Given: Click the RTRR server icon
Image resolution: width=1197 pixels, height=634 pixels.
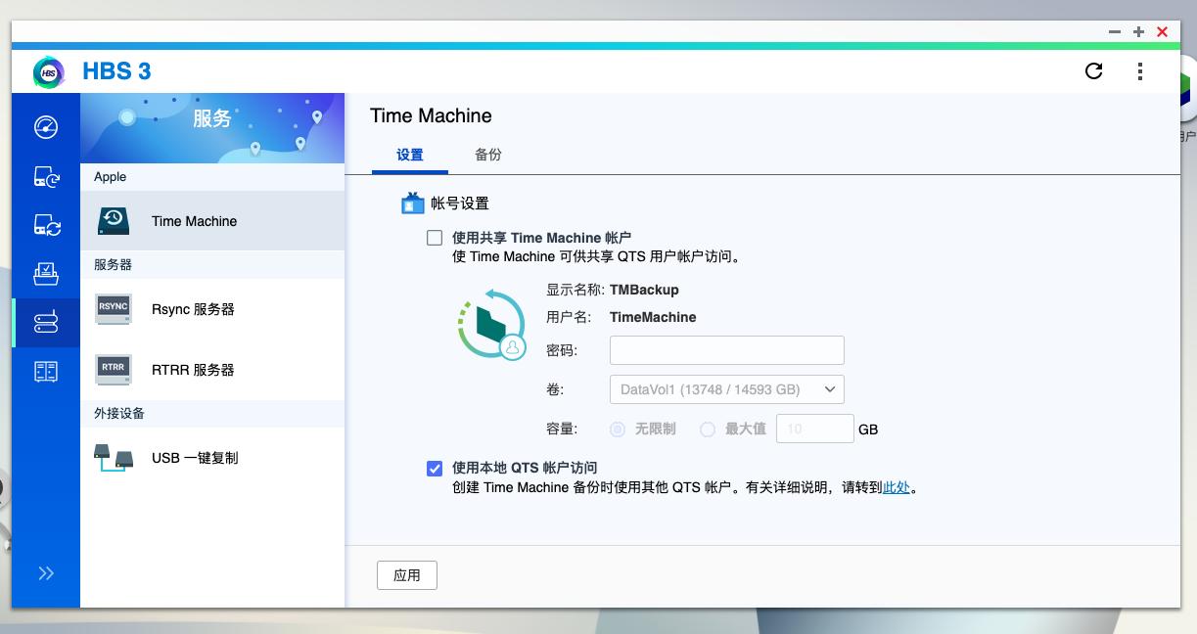Looking at the screenshot, I should pyautogui.click(x=113, y=370).
